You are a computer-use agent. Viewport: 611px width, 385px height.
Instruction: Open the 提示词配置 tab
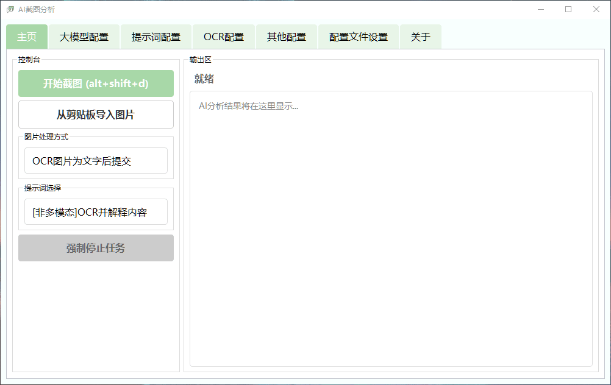(x=156, y=37)
